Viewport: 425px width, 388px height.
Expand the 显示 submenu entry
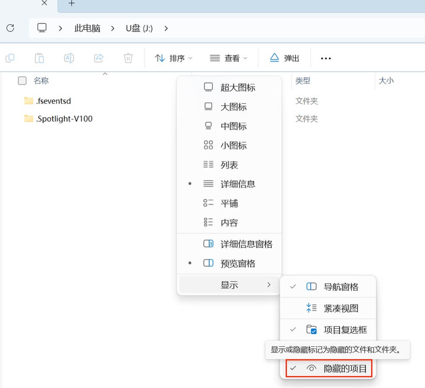[x=229, y=285]
